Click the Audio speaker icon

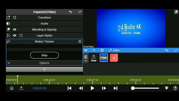[x=8, y=24]
